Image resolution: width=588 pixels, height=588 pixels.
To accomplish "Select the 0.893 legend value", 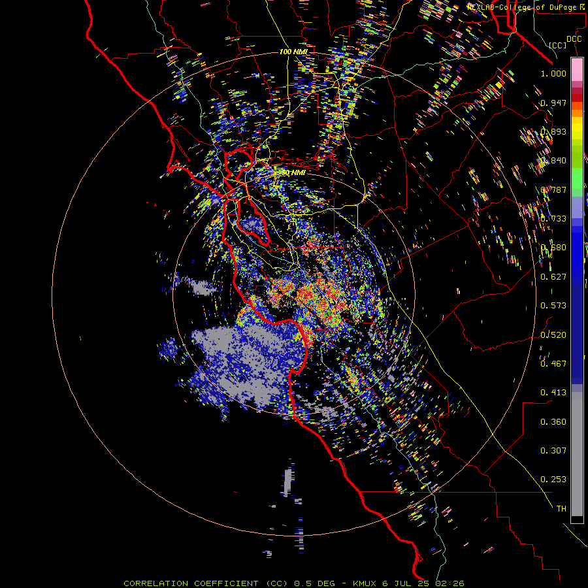I will pos(553,131).
